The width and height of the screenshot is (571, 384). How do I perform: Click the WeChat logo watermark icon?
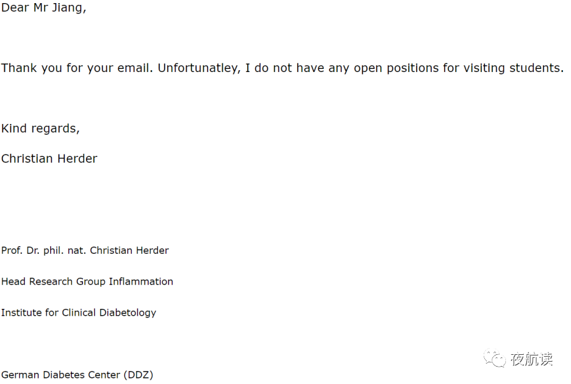tap(495, 359)
